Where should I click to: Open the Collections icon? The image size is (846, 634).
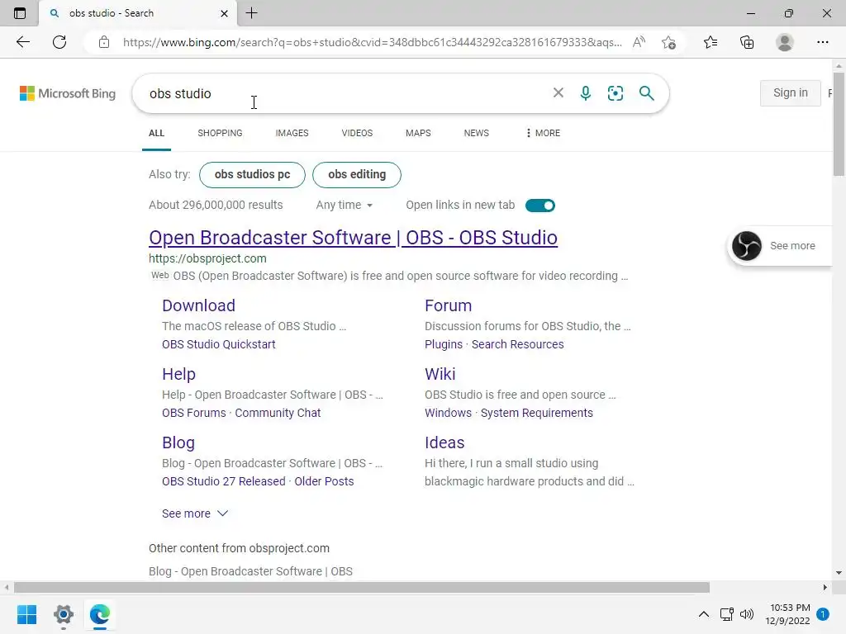point(747,42)
